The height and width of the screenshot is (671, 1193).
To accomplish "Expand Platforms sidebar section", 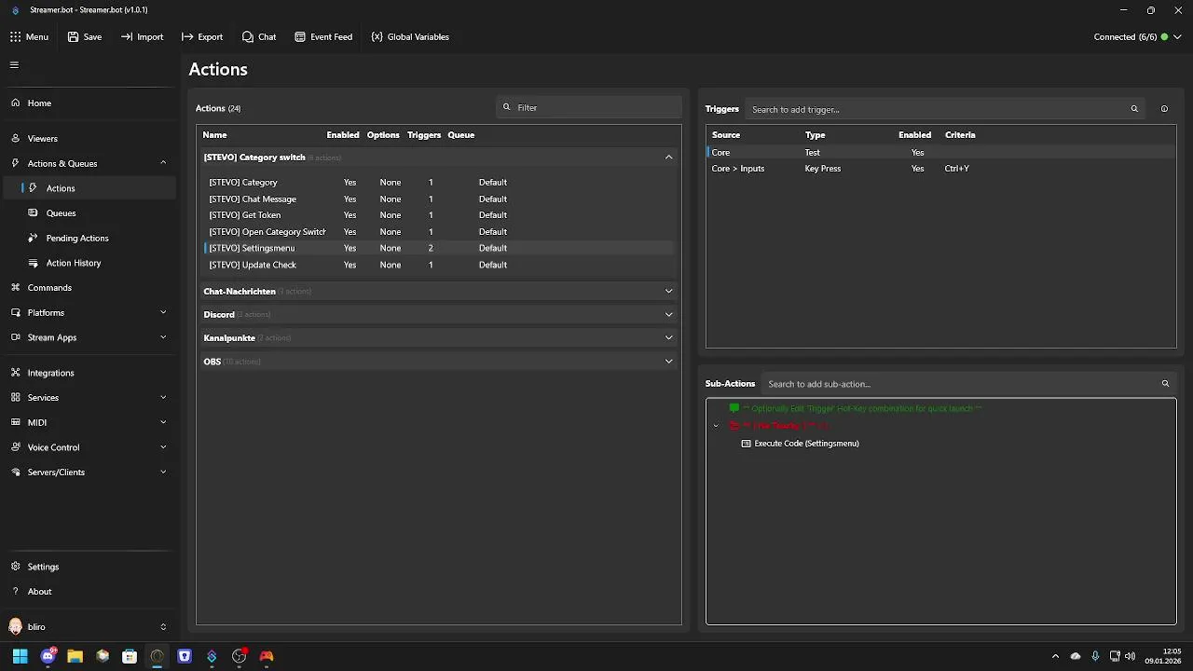I will (89, 313).
